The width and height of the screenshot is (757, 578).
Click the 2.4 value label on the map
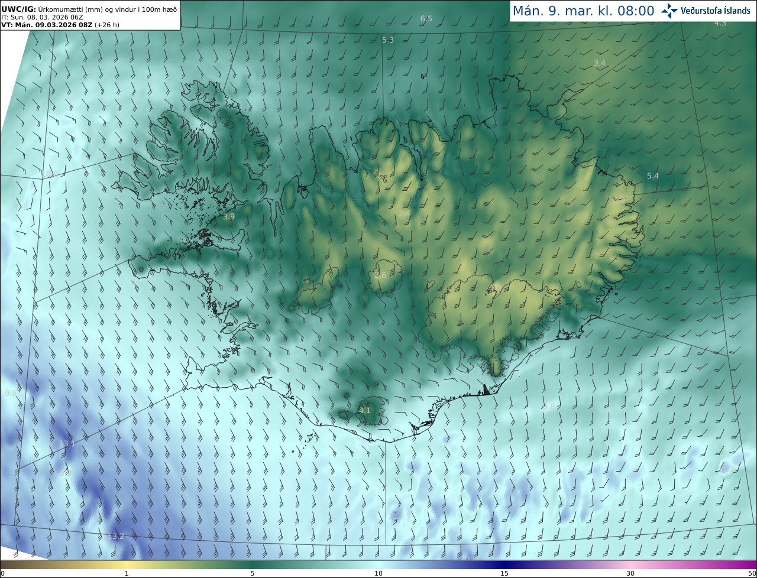405,213
